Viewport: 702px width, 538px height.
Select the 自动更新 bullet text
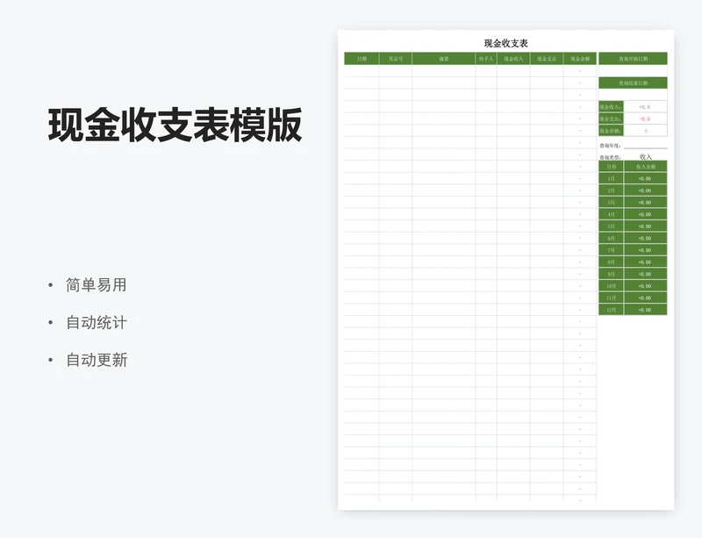(x=97, y=360)
